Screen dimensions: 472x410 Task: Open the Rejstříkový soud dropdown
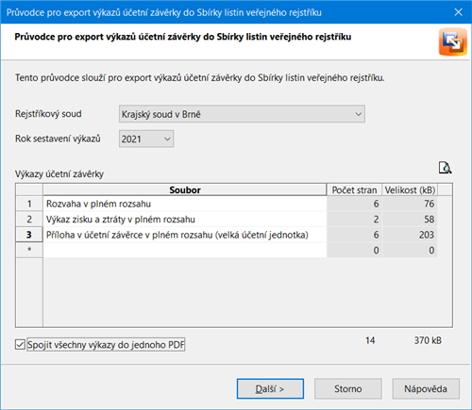tap(242, 114)
